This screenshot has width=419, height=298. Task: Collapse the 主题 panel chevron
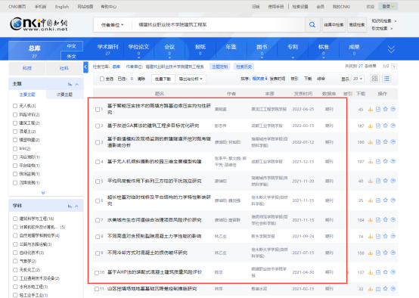point(77,84)
